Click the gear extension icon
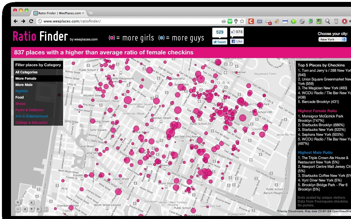 (302, 21)
